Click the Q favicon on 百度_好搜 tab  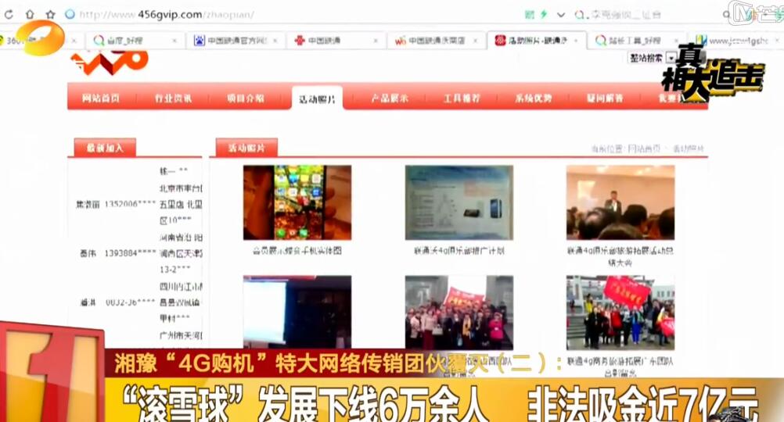(99, 41)
